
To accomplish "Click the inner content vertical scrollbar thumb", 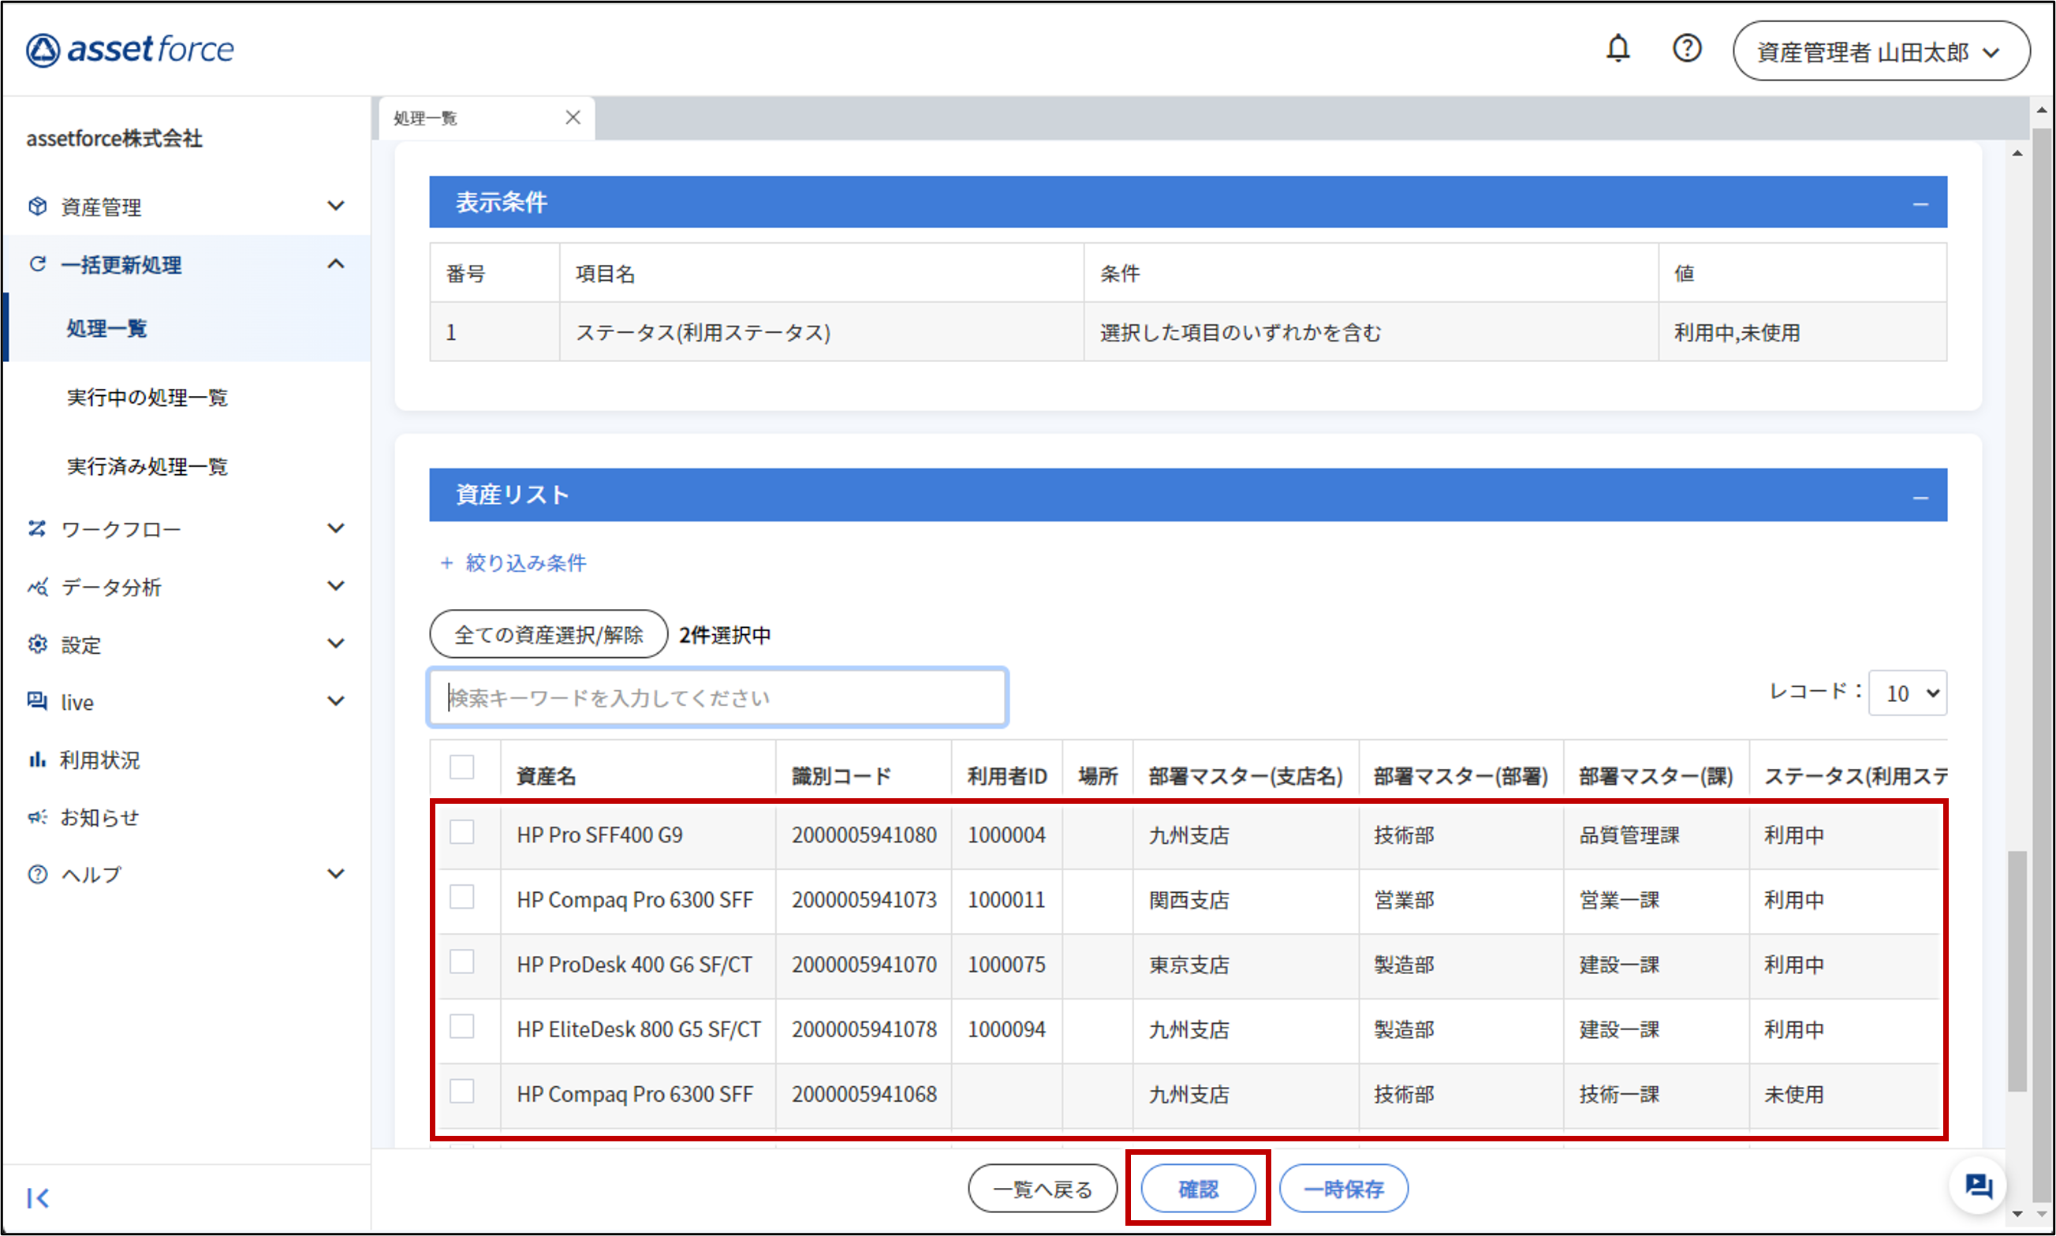I will (2017, 970).
